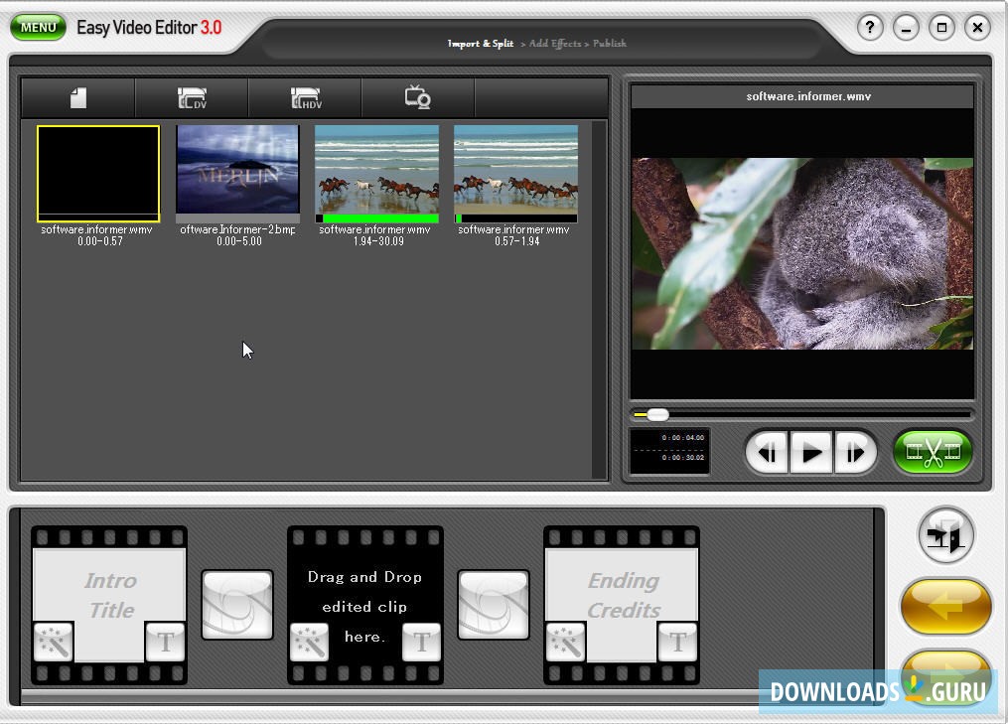
Task: Open the MENU button
Action: click(x=37, y=27)
